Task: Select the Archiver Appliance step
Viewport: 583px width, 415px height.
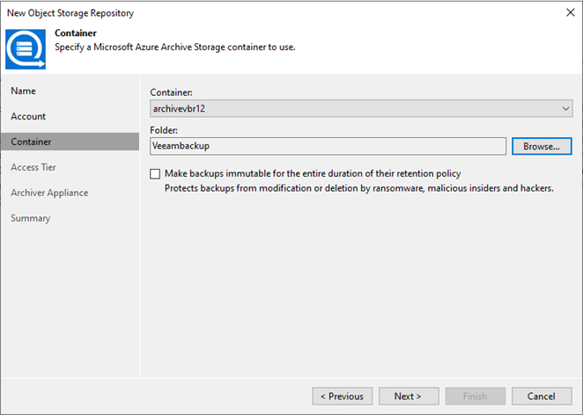Action: (x=49, y=193)
